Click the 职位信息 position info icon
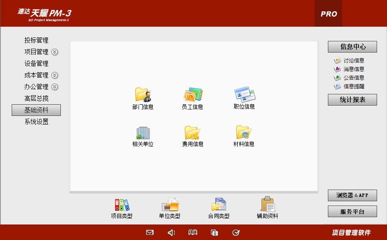The width and height of the screenshot is (387, 240). (x=244, y=94)
